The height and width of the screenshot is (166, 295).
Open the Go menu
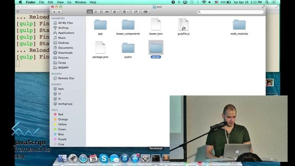(69, 2)
